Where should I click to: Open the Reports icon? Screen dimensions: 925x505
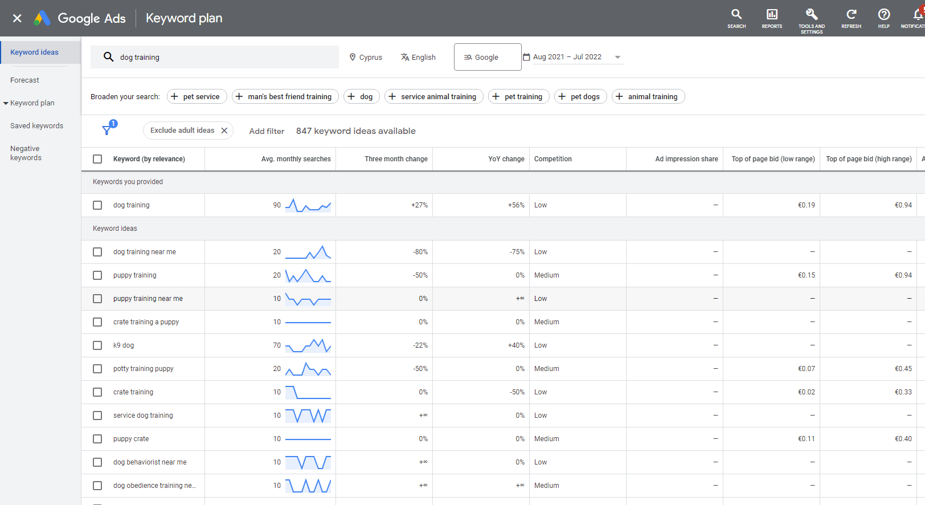772,18
